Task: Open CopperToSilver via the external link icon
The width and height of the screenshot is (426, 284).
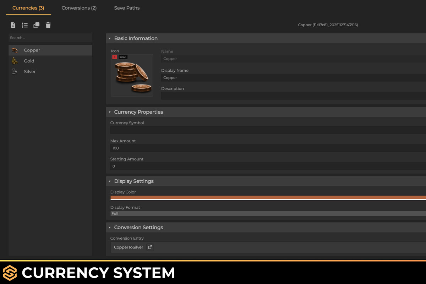Action: pos(149,247)
